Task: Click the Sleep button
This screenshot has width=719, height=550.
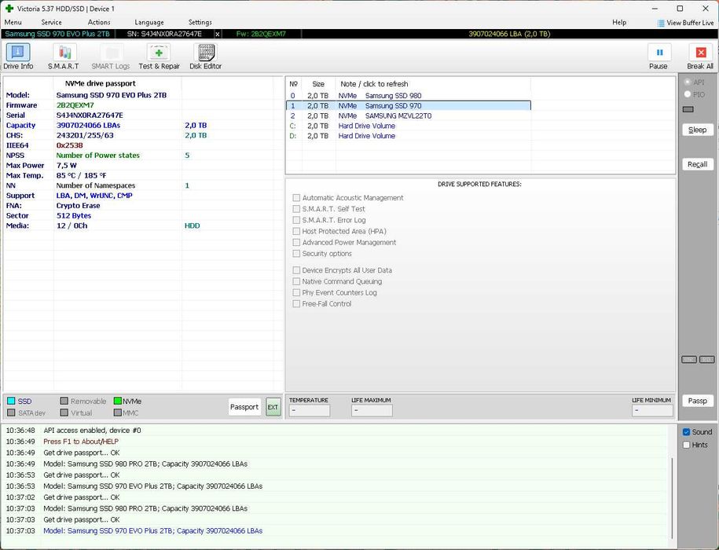Action: (x=698, y=130)
